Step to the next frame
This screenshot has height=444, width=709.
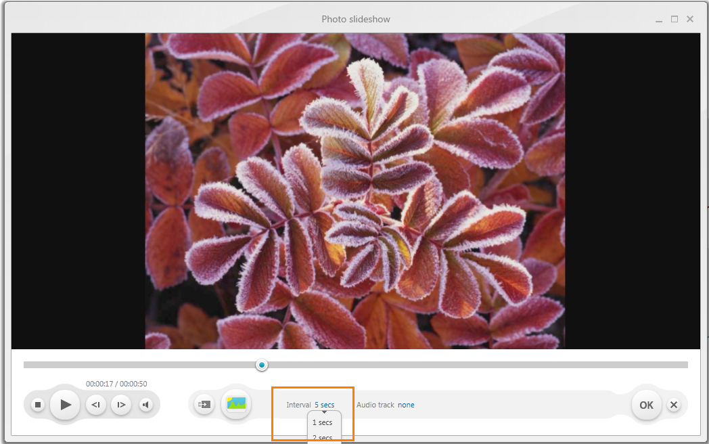[x=121, y=405]
